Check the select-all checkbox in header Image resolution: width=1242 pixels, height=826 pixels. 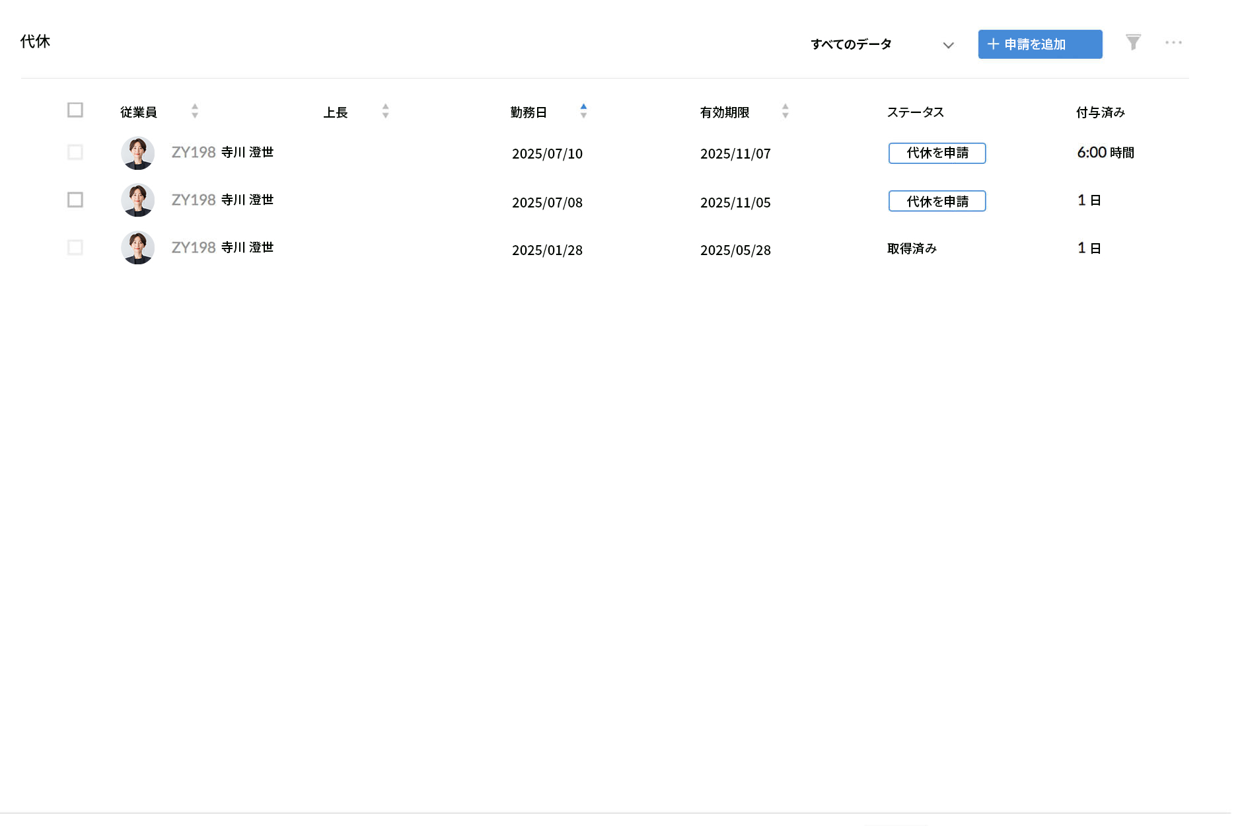(75, 109)
